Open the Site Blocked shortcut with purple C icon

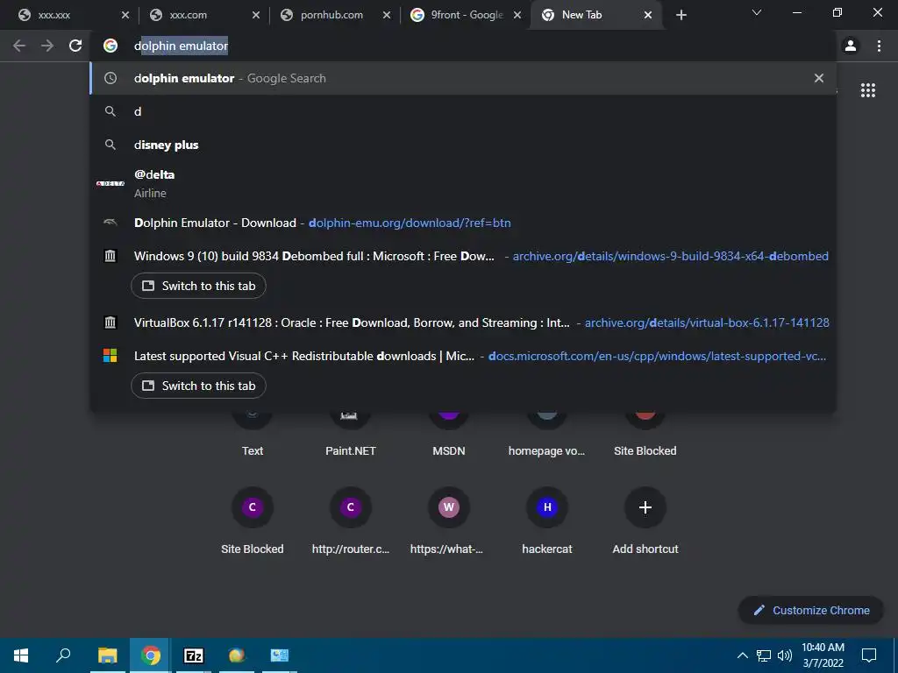[x=252, y=507]
